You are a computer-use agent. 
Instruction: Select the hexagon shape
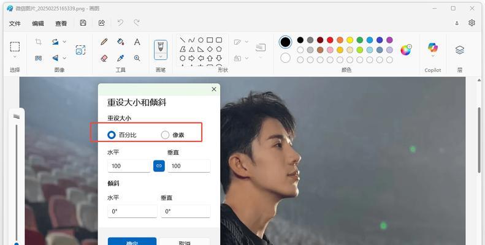[183, 58]
